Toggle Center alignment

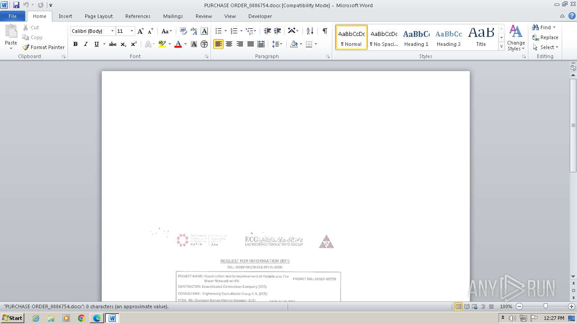tap(229, 44)
